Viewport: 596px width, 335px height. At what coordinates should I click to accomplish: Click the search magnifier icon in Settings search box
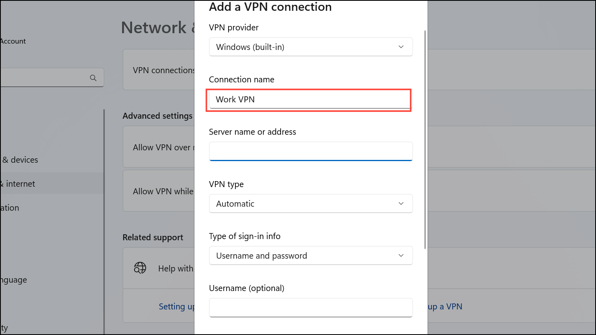click(x=93, y=78)
